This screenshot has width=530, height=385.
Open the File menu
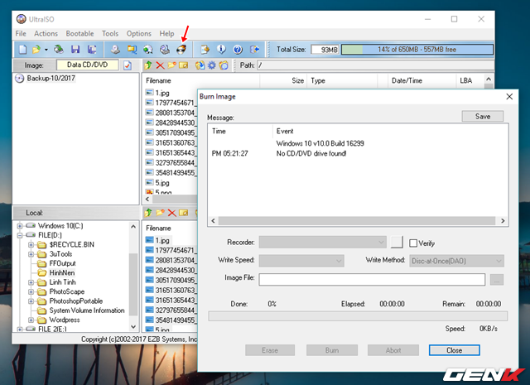pyautogui.click(x=21, y=33)
